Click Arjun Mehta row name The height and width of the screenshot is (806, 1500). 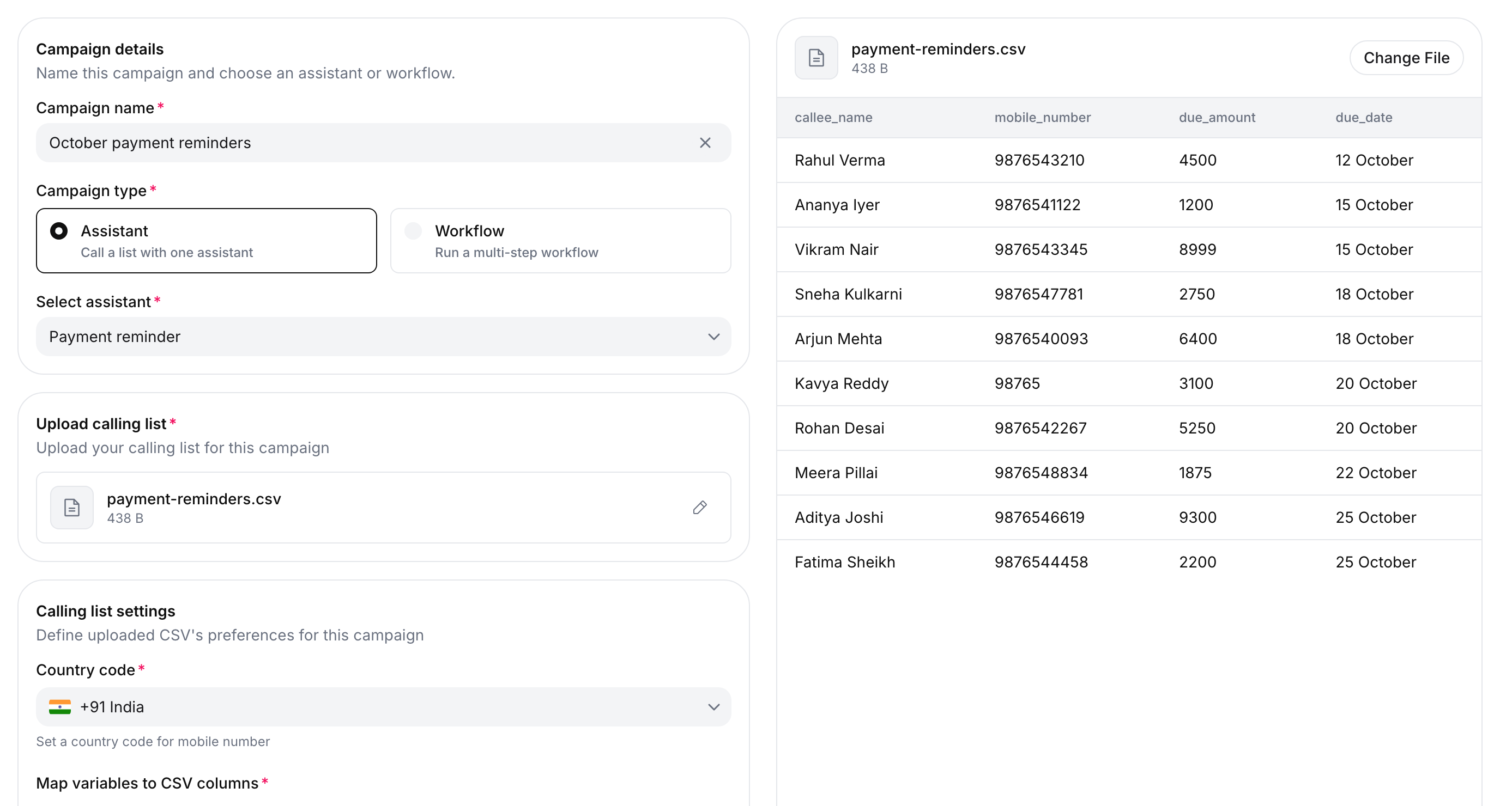point(838,339)
